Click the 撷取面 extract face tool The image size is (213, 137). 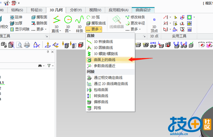tap(39, 17)
